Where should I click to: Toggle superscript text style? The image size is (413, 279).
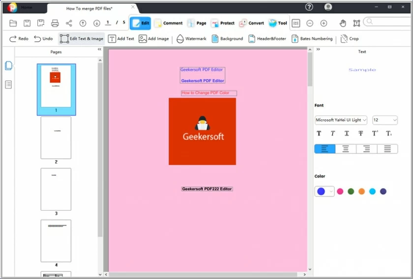point(375,134)
